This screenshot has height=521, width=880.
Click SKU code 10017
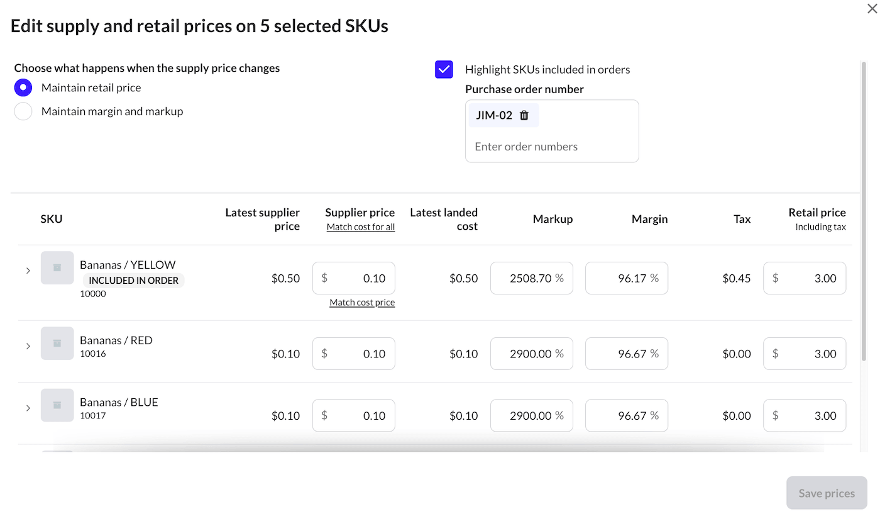pos(93,415)
